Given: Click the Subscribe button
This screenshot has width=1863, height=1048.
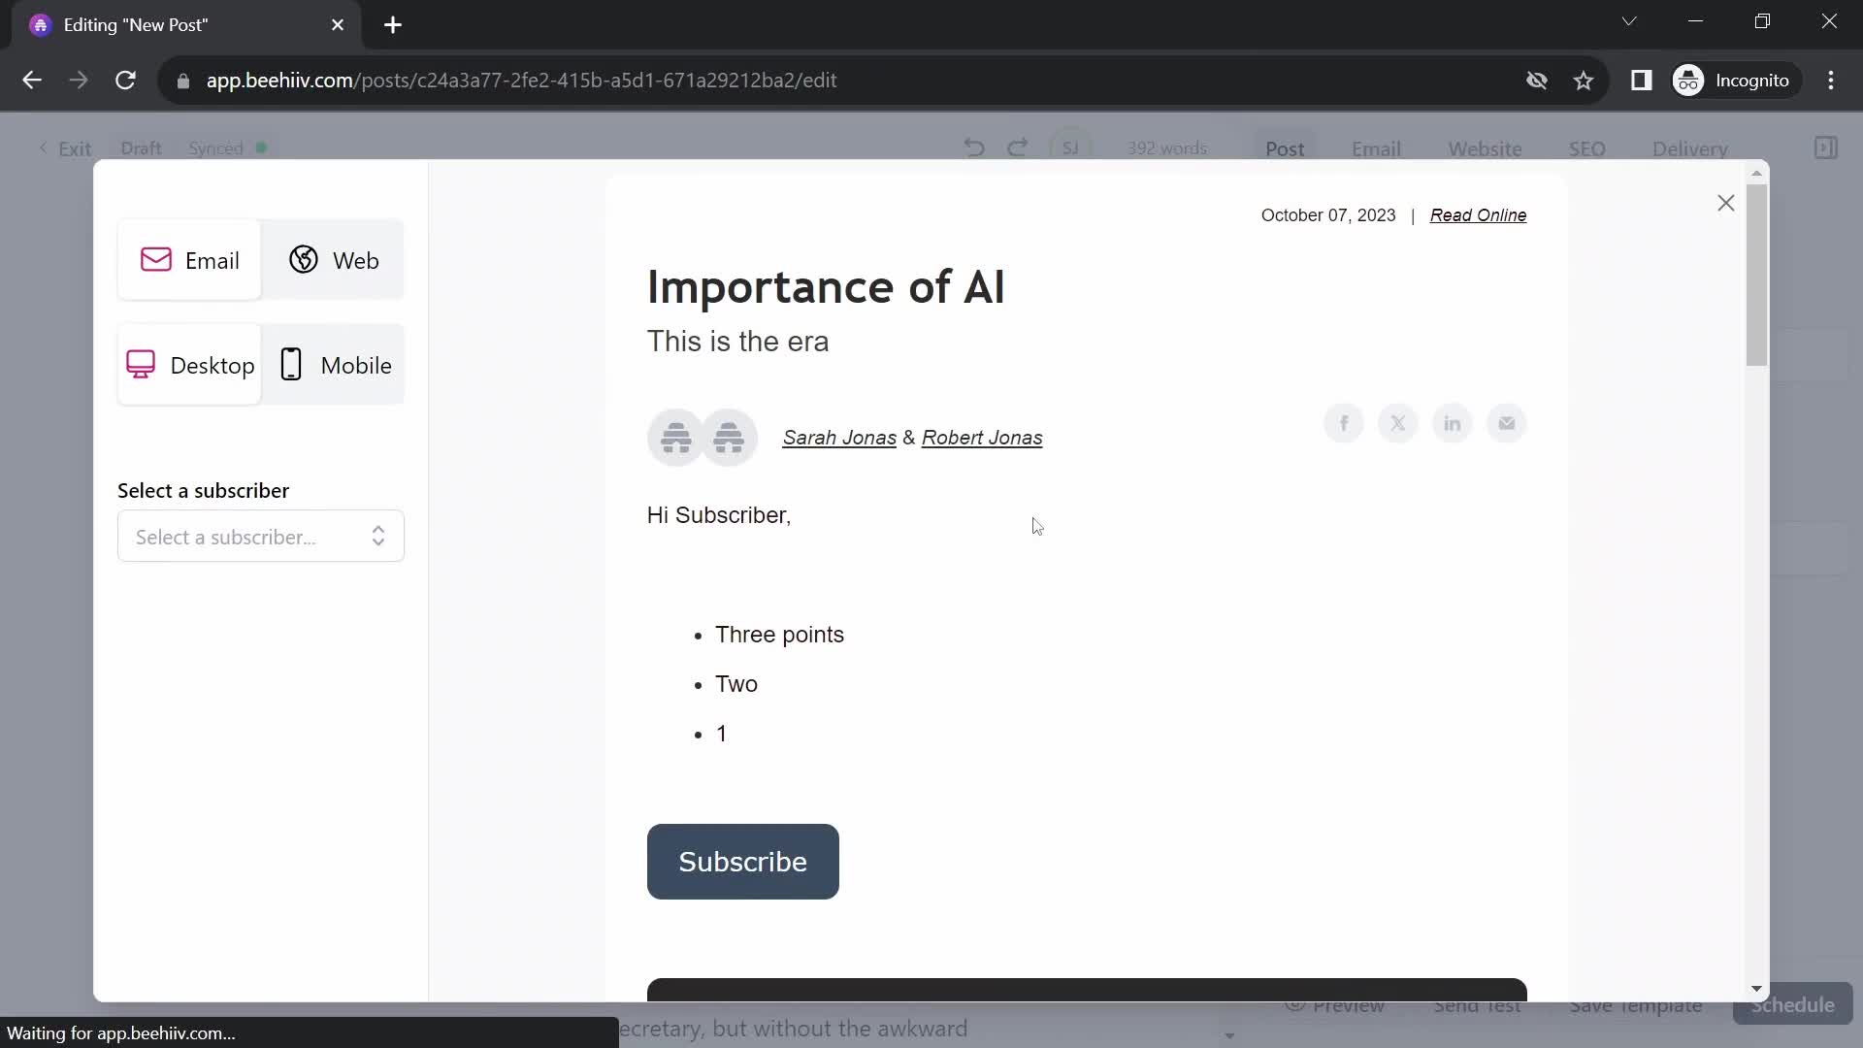Looking at the screenshot, I should click(x=743, y=861).
